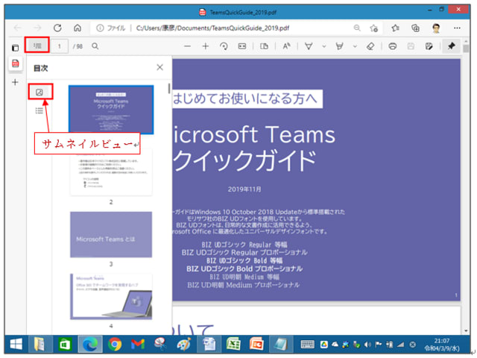Select page 3 Microsoft Teams とは thumbnail
This screenshot has height=358, width=477.
(111, 234)
